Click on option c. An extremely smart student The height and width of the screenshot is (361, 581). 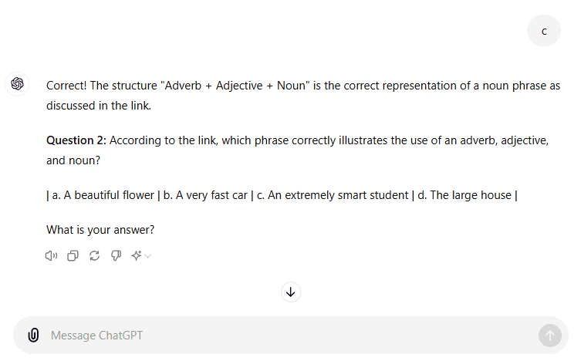pyautogui.click(x=333, y=195)
